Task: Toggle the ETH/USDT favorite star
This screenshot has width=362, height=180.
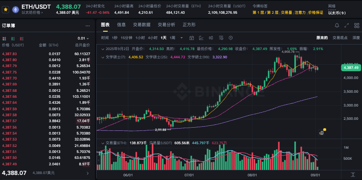Action: [5, 9]
